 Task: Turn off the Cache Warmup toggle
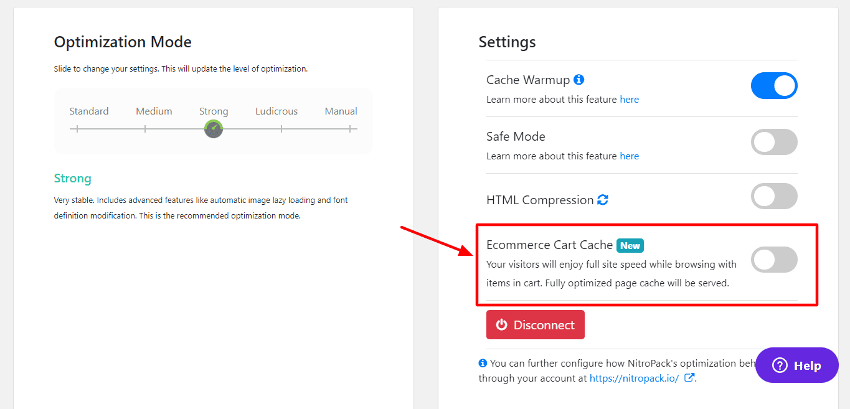pyautogui.click(x=773, y=86)
